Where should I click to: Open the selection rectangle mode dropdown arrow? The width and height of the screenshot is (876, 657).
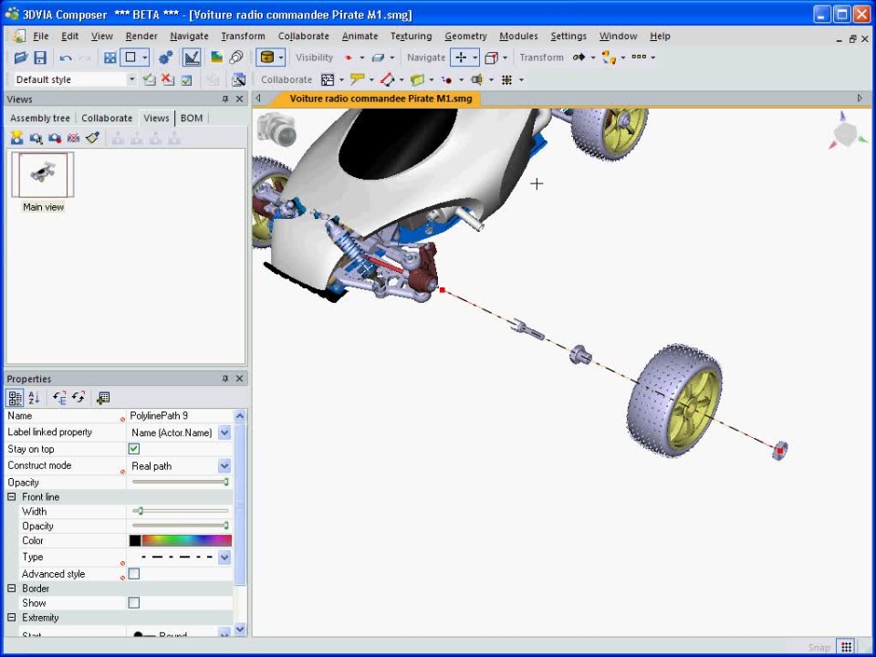145,57
